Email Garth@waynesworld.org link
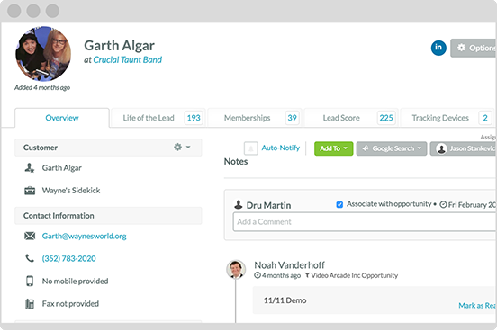This screenshot has height=331, width=497. [85, 236]
